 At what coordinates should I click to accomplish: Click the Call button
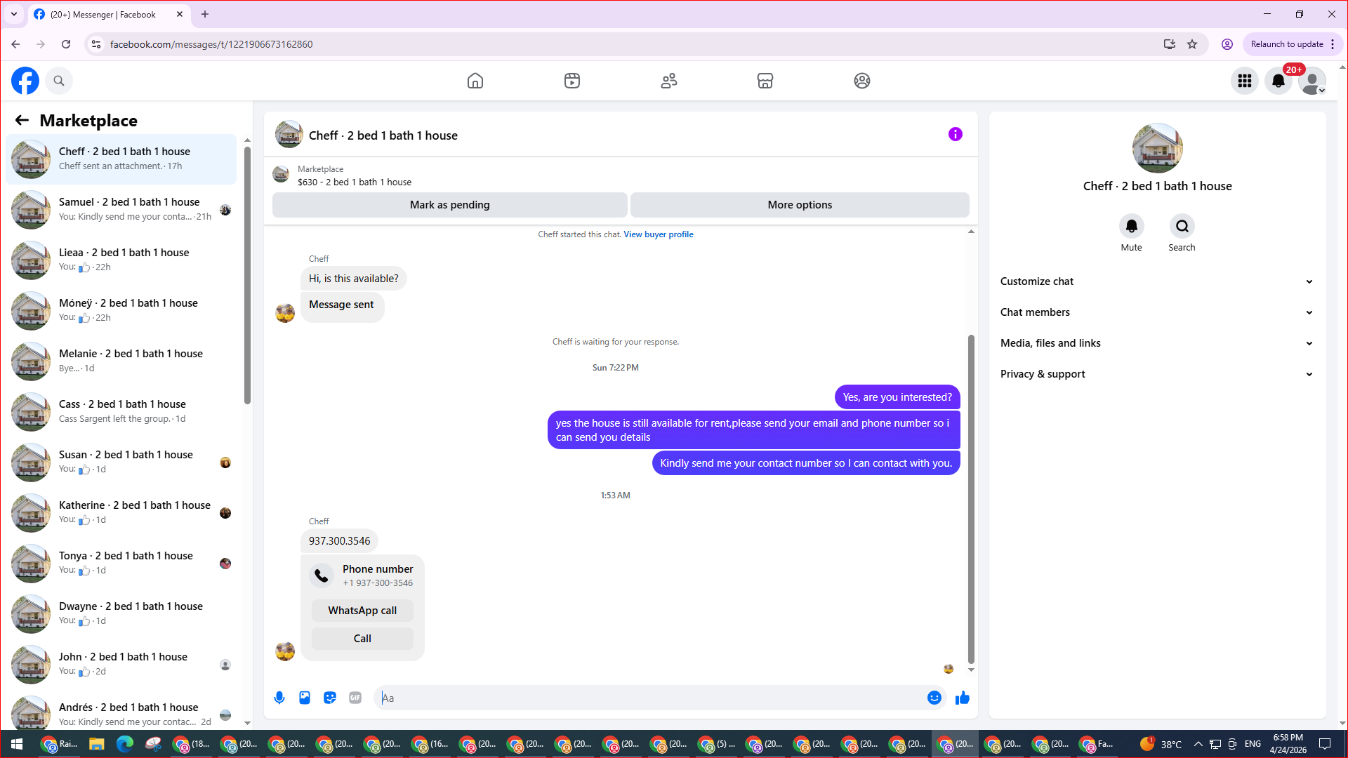[x=362, y=639]
